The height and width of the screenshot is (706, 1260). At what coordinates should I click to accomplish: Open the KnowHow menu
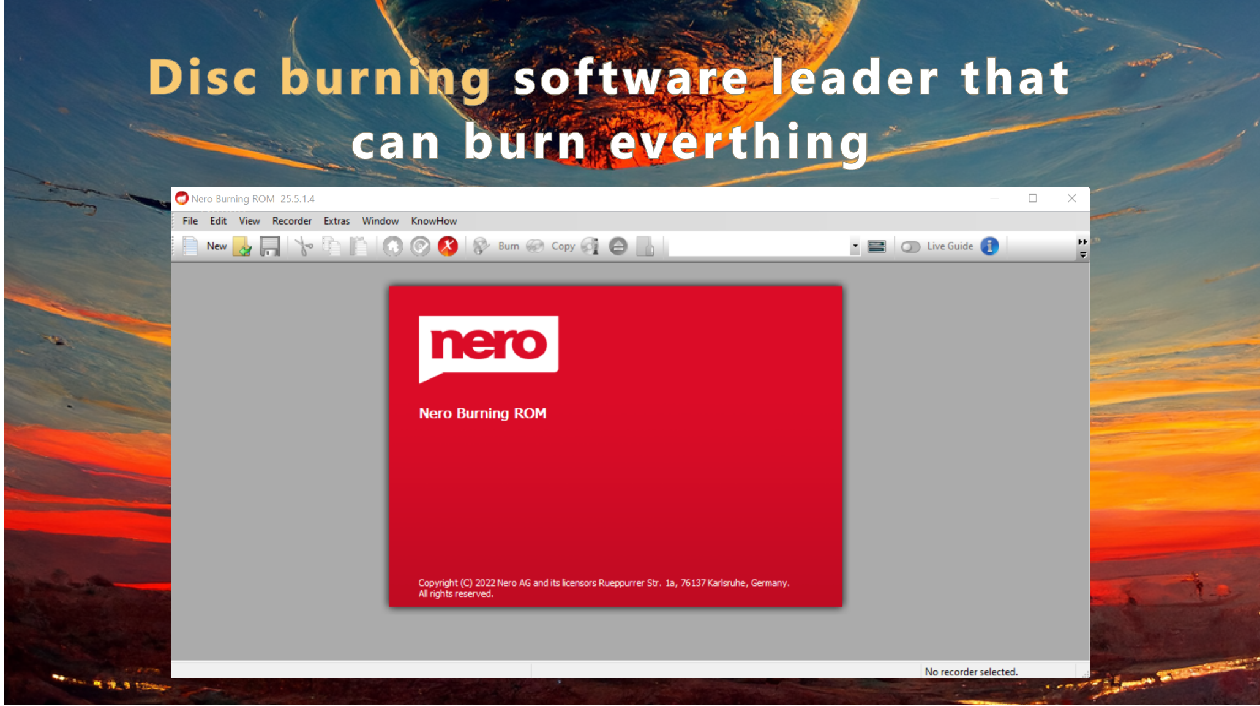coord(434,221)
